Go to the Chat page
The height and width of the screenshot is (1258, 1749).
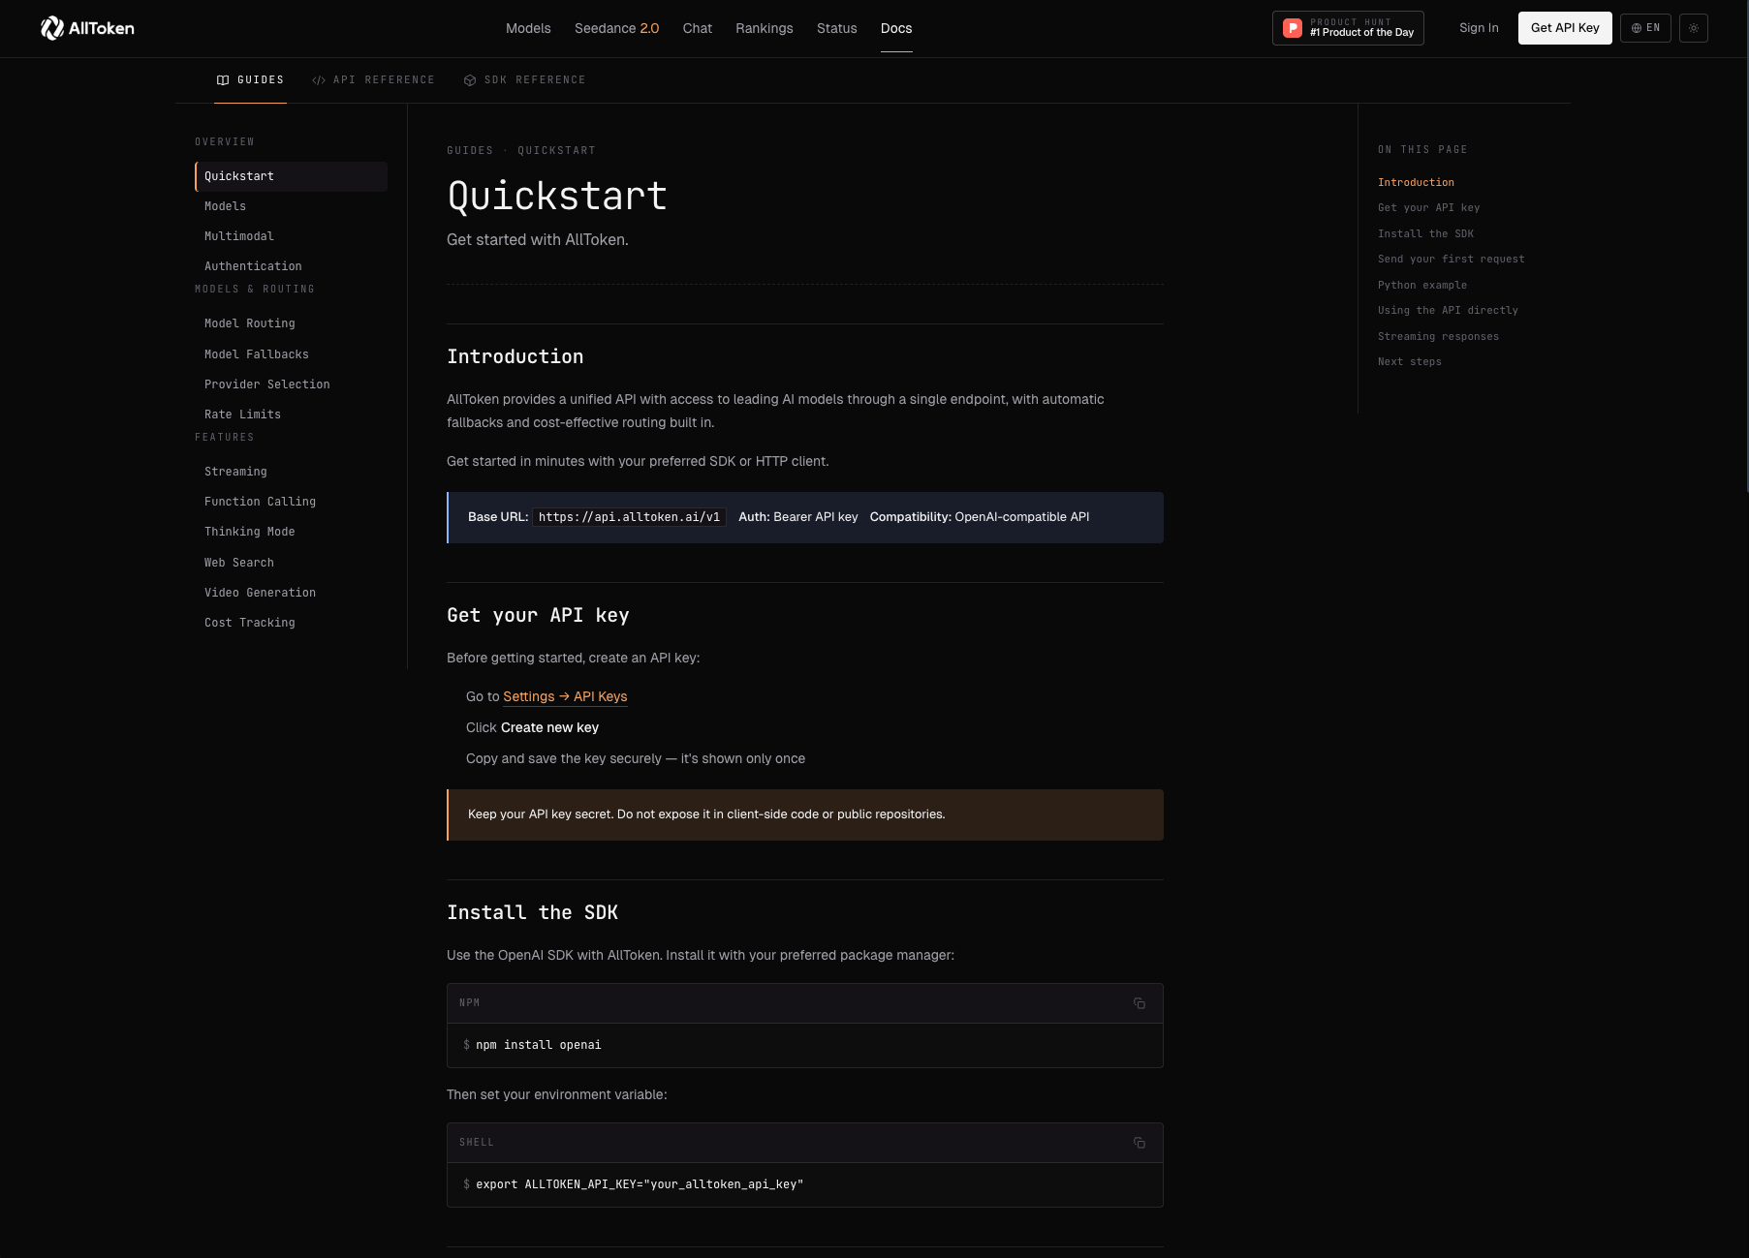(698, 28)
